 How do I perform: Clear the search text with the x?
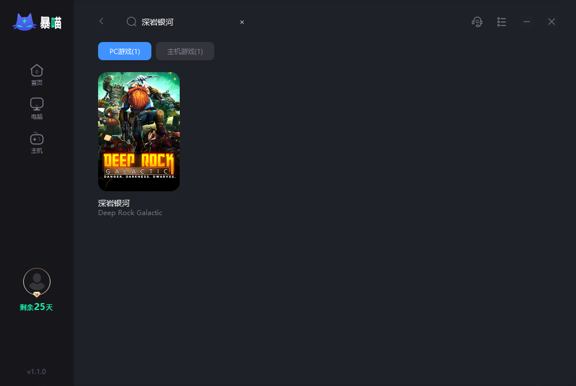[242, 22]
